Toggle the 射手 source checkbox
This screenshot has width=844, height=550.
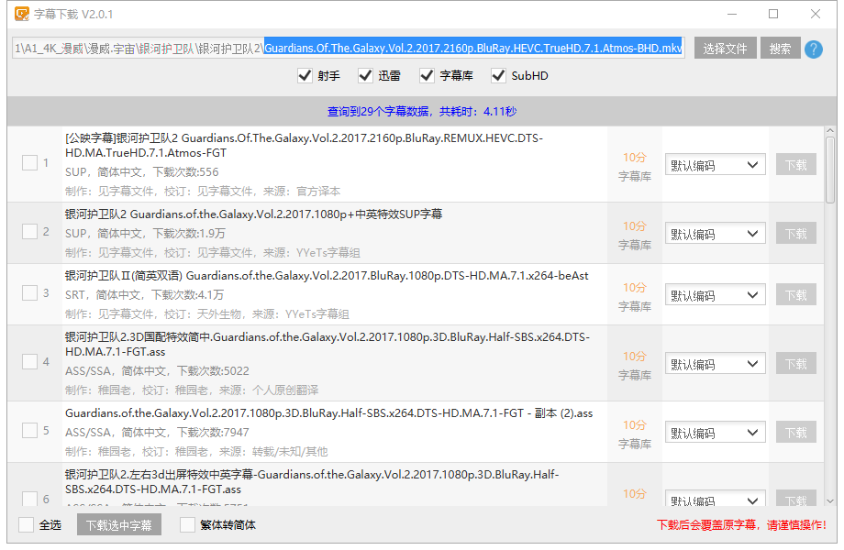[305, 76]
